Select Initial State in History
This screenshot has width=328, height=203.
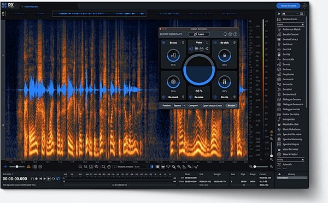[292, 178]
